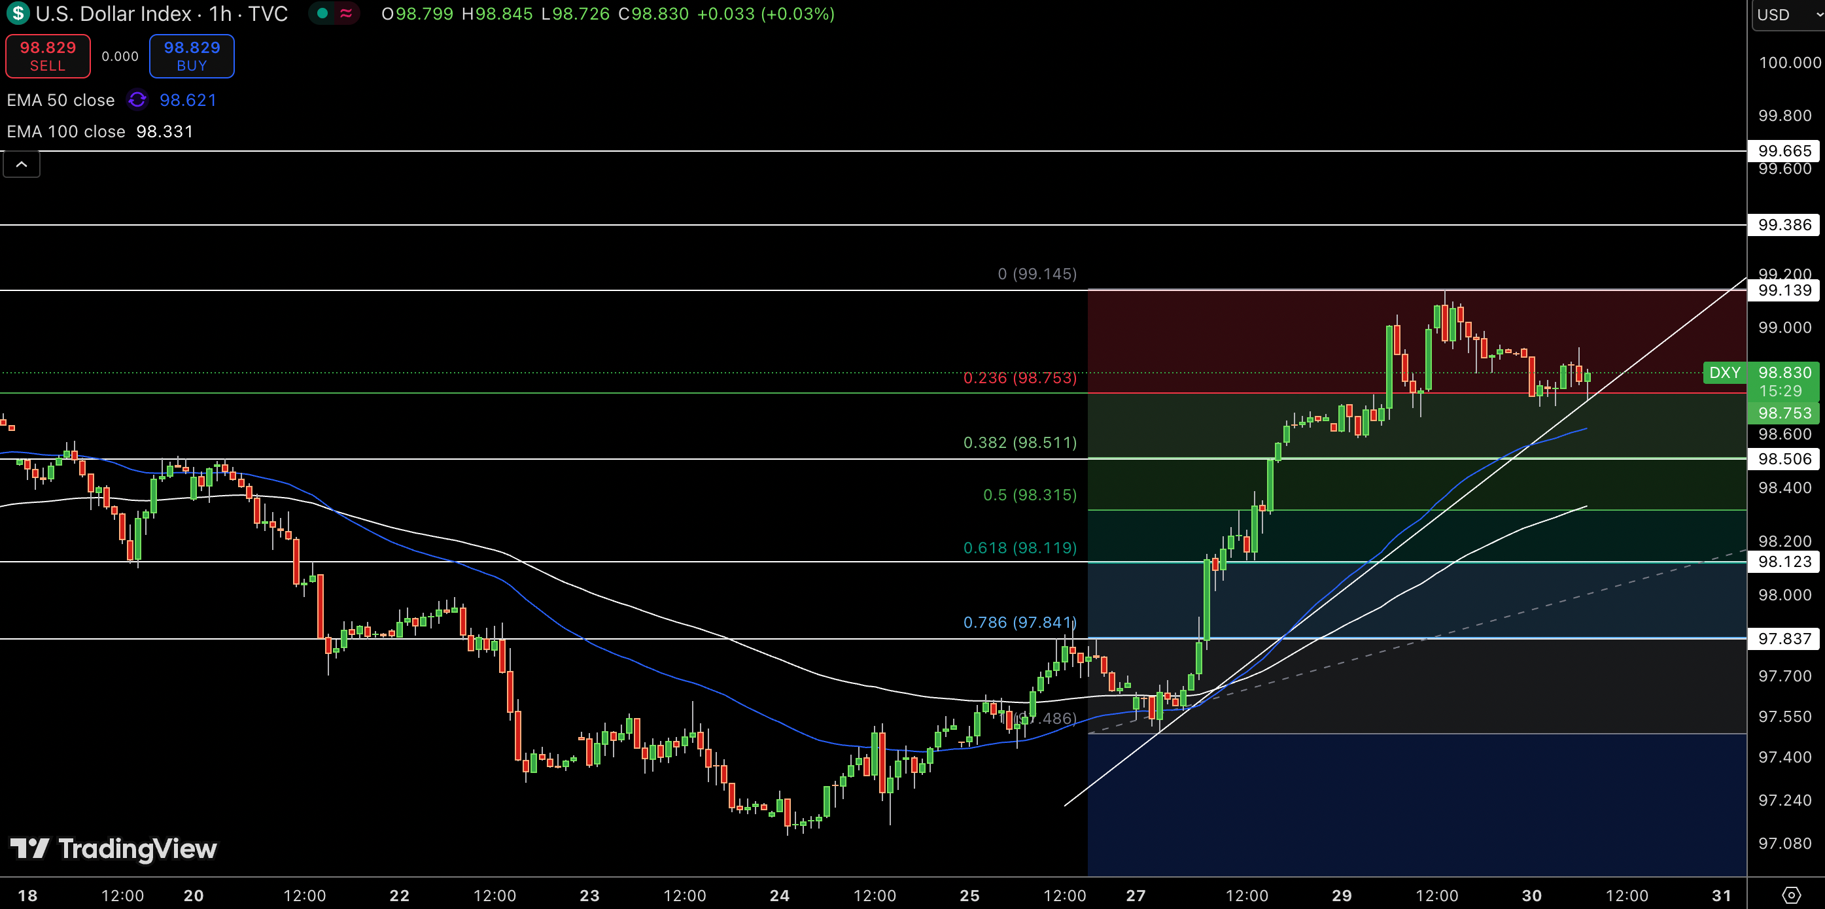Click the Fibonacci 0 (99.145) level label
Screen dimensions: 1825x909
(x=1037, y=273)
